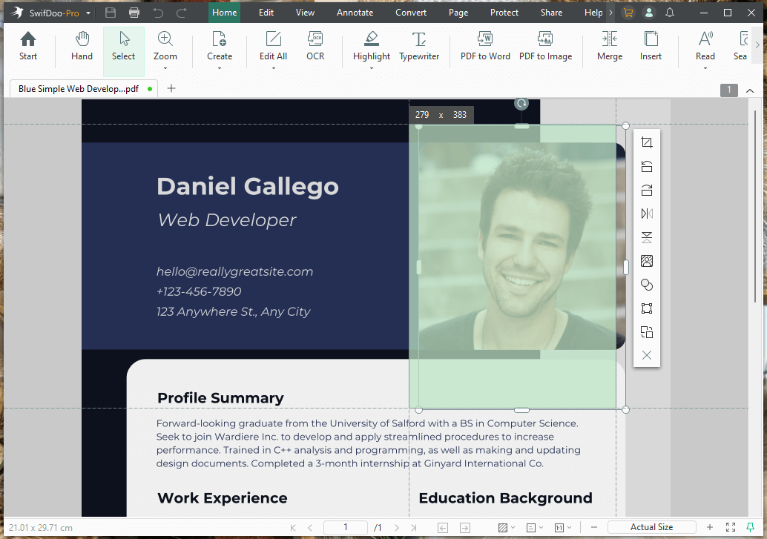Viewport: 767px width, 539px height.
Task: Toggle full screen view
Action: coord(730,526)
